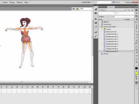Viewport: 139px width, 104px height.
Task: Open the collapsed Swatches panel icon
Action: click(96, 13)
